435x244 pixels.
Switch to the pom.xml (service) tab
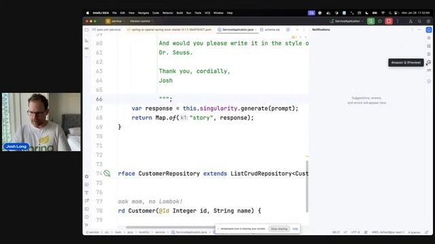106,30
